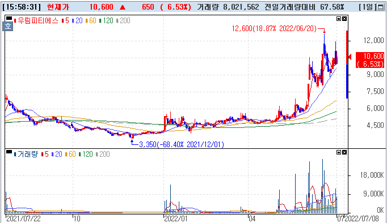The image size is (387, 223).
Task: Click the 현재가 label in the header
Action: pyautogui.click(x=58, y=7)
